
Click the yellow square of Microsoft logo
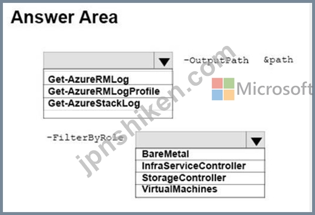pyautogui.click(x=229, y=95)
